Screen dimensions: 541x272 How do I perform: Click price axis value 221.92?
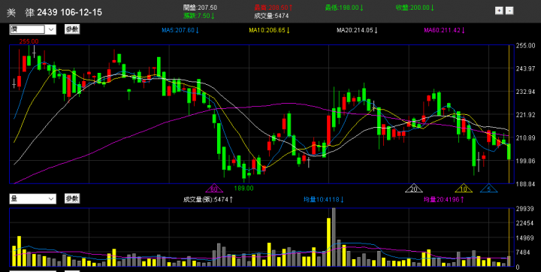(525, 115)
